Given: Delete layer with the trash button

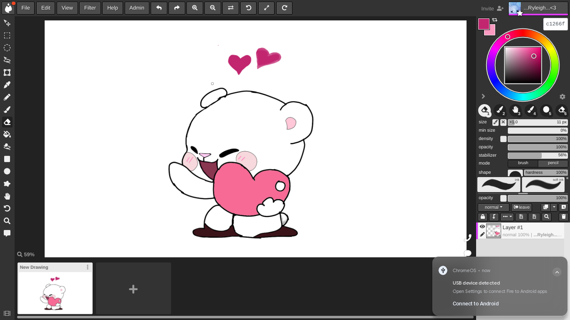Looking at the screenshot, I should tap(564, 217).
